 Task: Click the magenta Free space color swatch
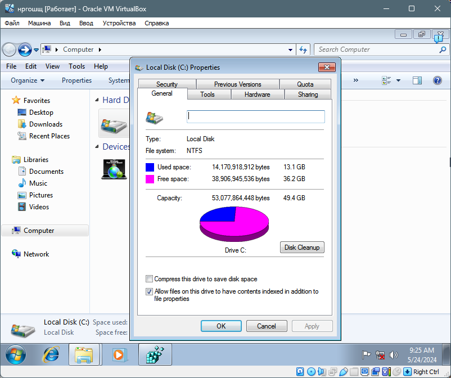(150, 179)
